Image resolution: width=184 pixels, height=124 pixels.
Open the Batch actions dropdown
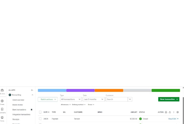48,99
